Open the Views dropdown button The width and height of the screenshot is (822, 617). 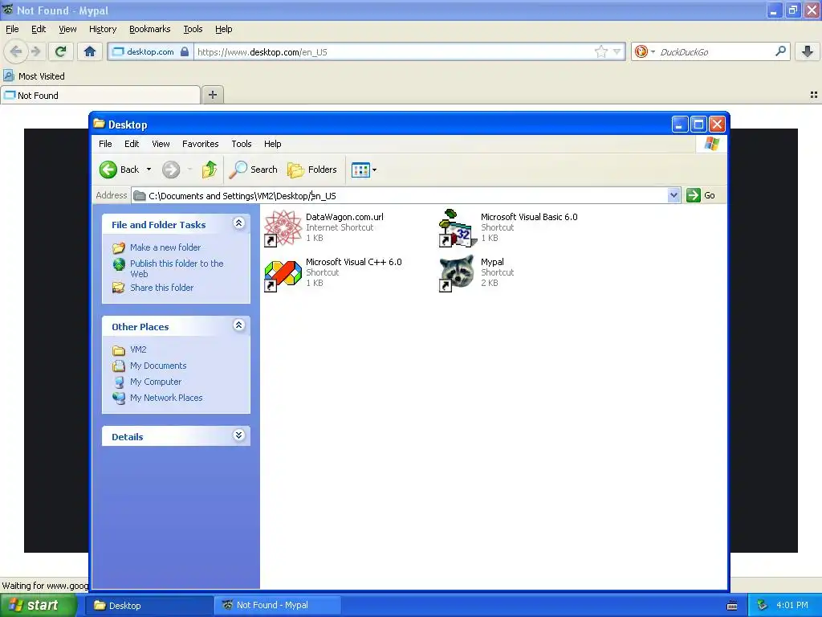pyautogui.click(x=364, y=170)
